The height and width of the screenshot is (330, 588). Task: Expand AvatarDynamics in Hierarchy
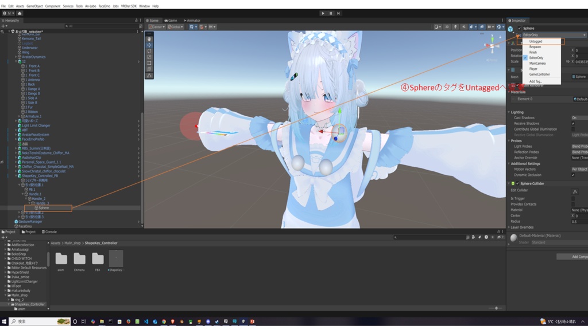click(x=16, y=57)
